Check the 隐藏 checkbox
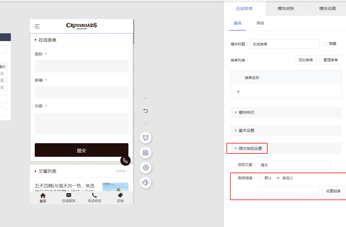 pyautogui.click(x=325, y=44)
